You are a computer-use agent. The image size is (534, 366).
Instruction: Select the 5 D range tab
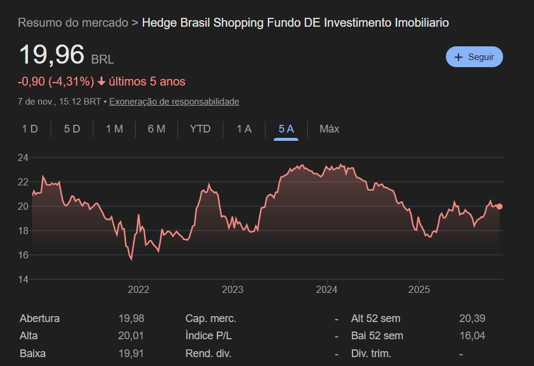pyautogui.click(x=72, y=129)
